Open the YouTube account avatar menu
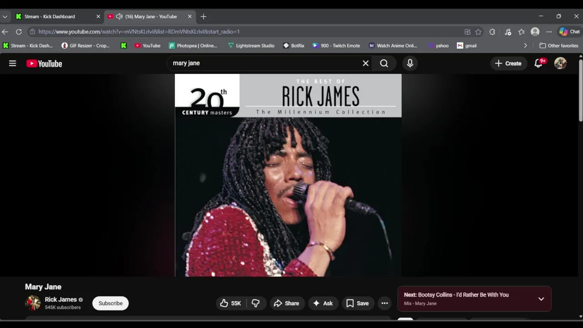The image size is (583, 328). coord(560,63)
